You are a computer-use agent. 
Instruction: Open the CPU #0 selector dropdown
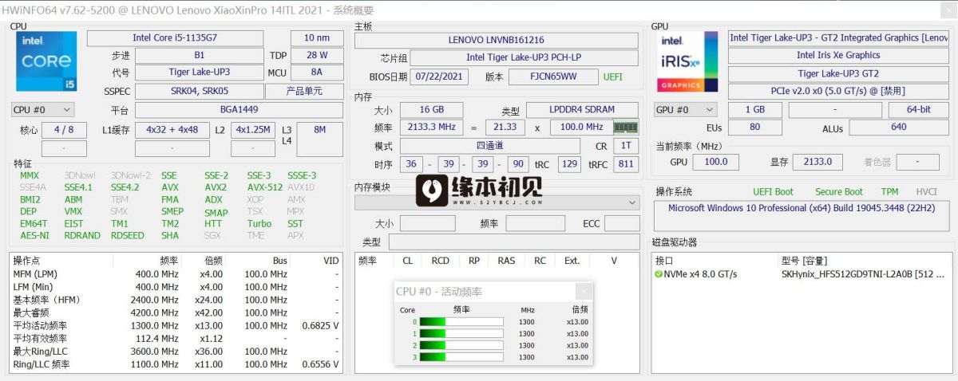pos(43,110)
